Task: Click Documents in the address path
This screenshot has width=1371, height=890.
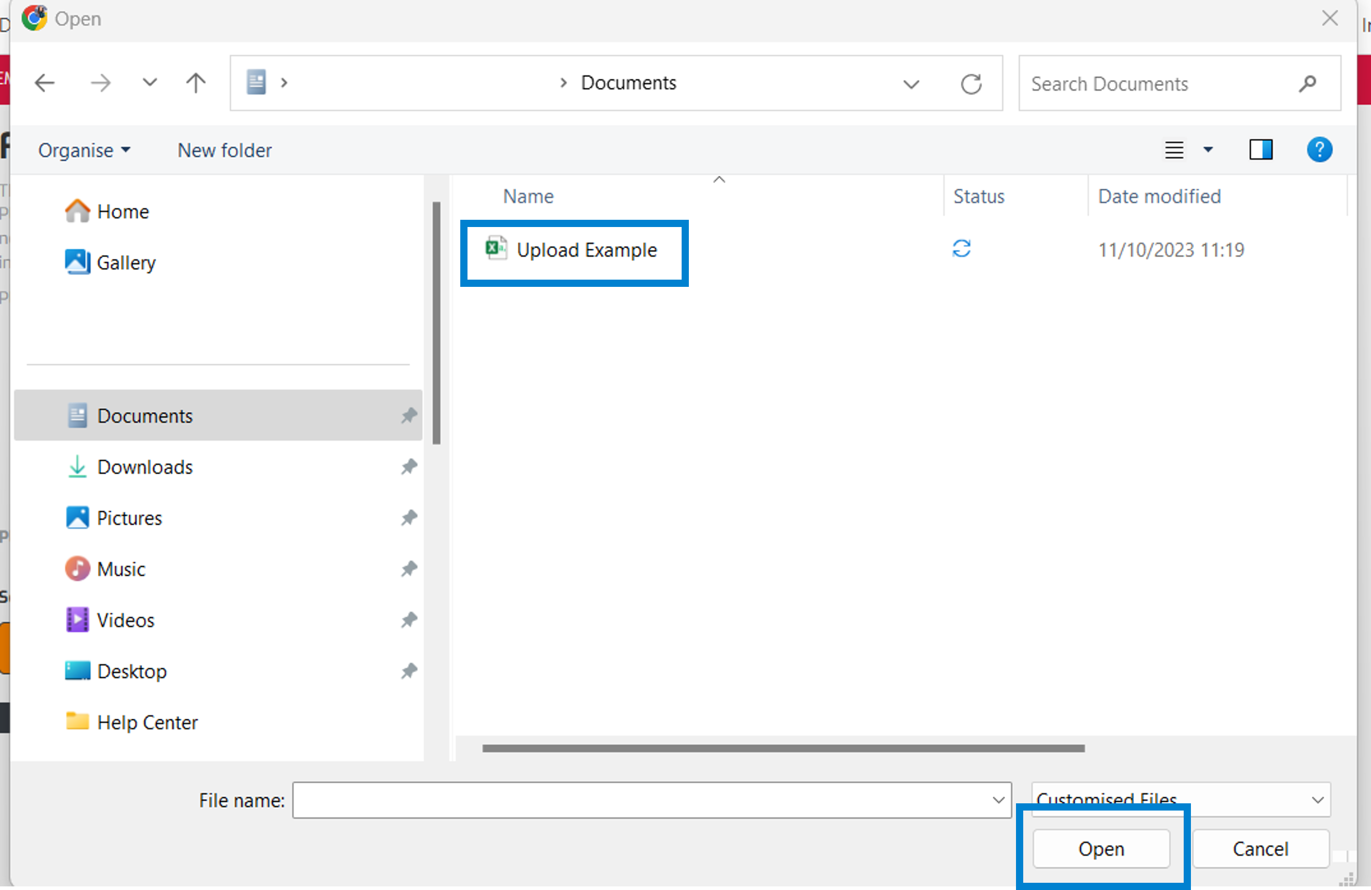Action: pyautogui.click(x=628, y=83)
